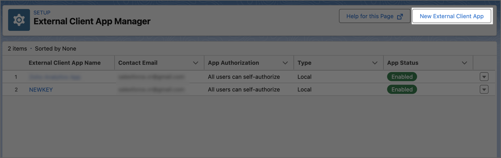The height and width of the screenshot is (158, 501).
Task: Click the Type column header text
Action: pos(305,63)
